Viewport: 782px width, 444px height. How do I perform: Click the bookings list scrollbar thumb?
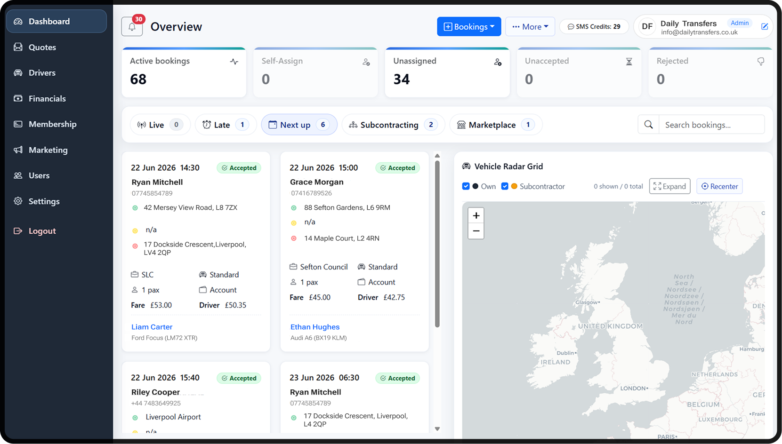pos(437,244)
